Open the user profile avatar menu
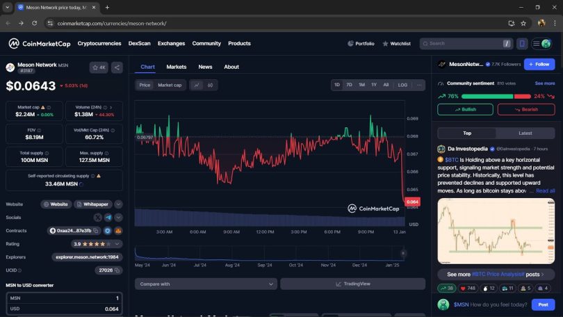This screenshot has width=563, height=317. point(546,43)
